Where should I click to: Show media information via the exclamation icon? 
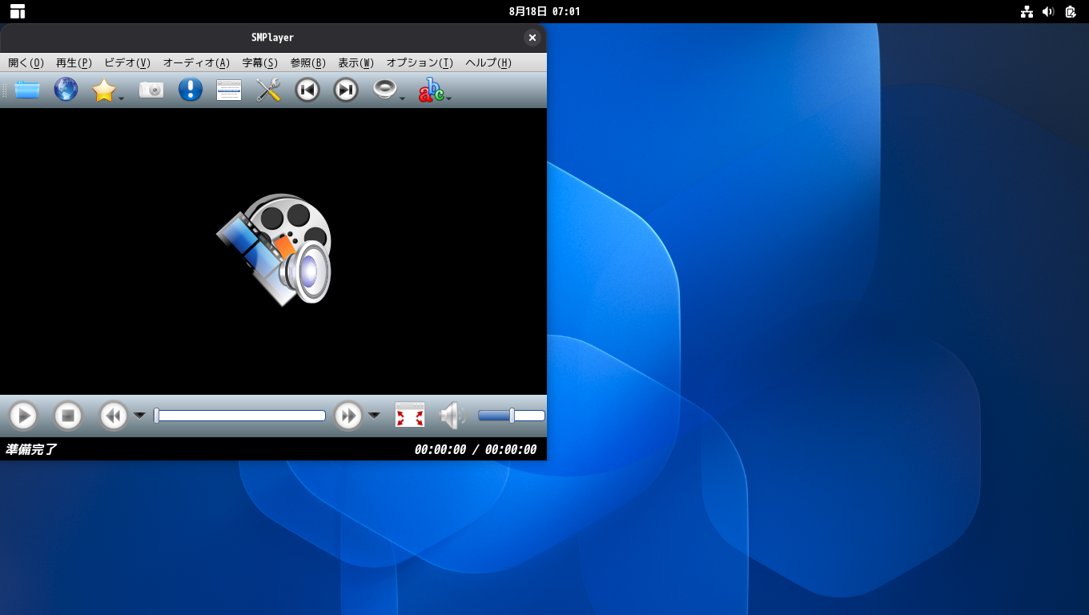(191, 90)
